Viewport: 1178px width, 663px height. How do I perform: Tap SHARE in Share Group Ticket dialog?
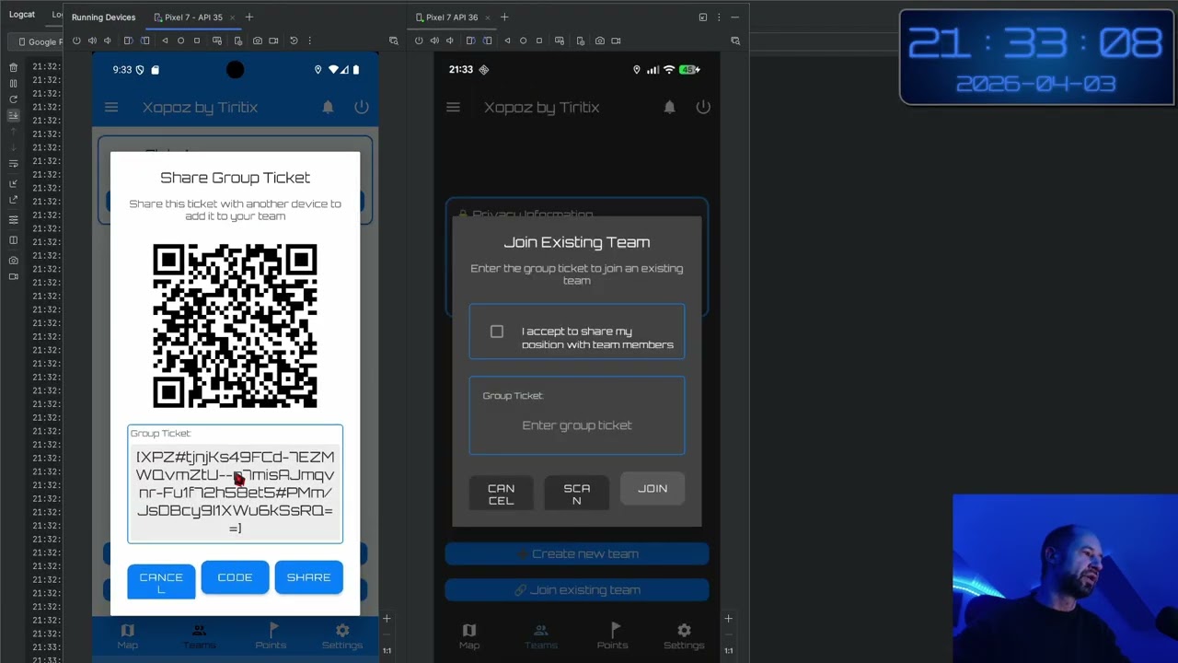point(308,577)
